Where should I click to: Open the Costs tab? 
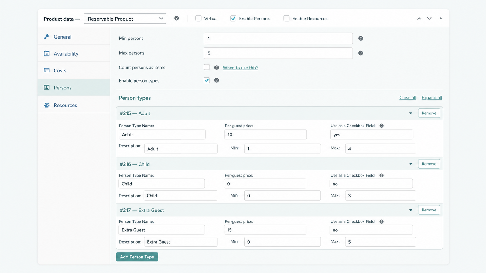(x=74, y=70)
